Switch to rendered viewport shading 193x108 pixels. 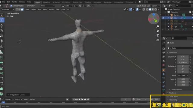[x=156, y=9]
